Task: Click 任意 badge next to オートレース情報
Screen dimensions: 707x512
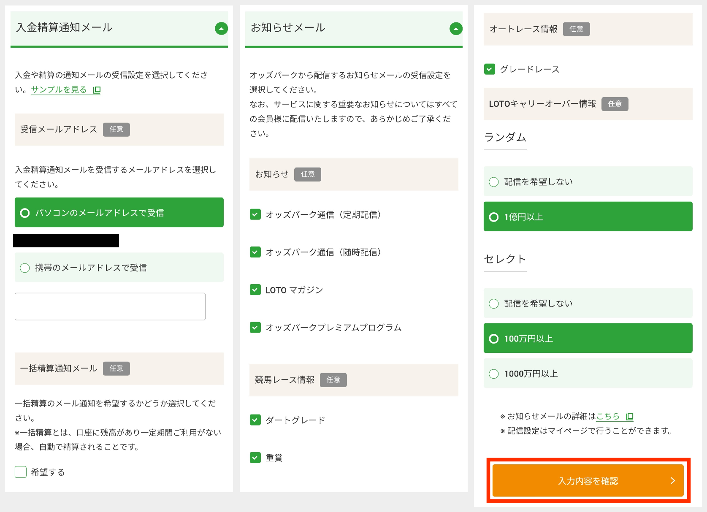Action: 577,29
